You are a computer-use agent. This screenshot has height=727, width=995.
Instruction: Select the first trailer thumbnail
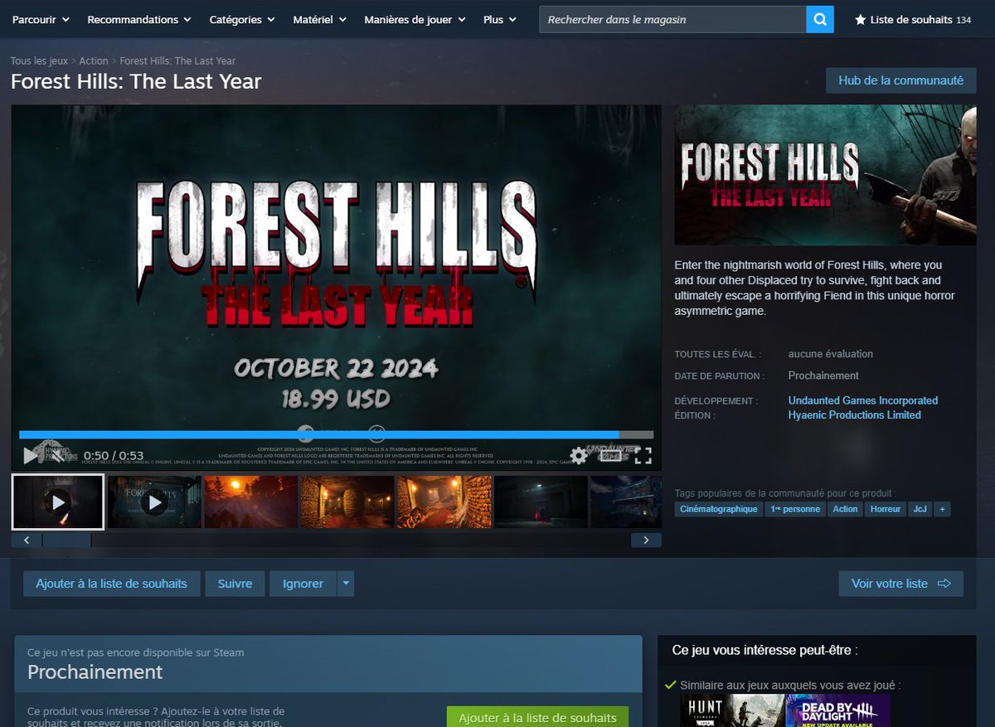(58, 502)
